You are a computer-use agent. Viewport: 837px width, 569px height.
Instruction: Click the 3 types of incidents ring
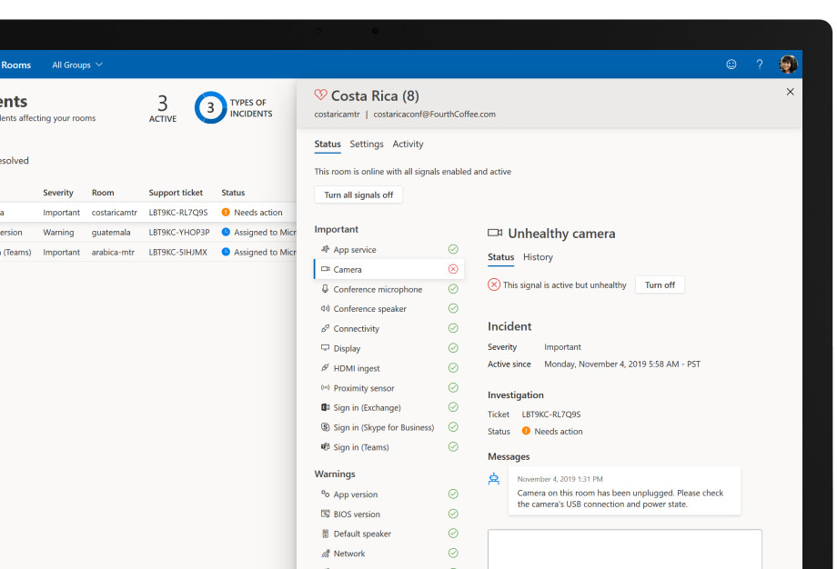pyautogui.click(x=210, y=108)
